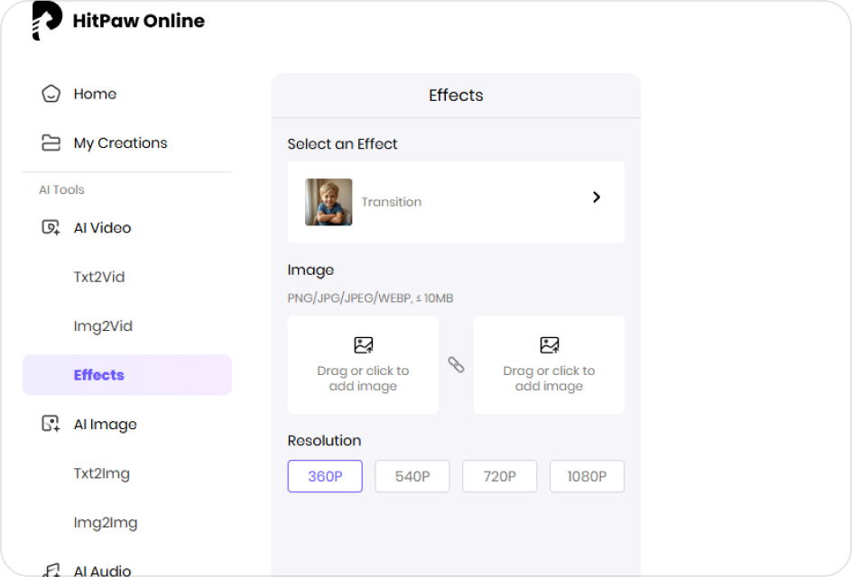The width and height of the screenshot is (852, 577).
Task: Click the link icon between image slots
Action: (456, 365)
